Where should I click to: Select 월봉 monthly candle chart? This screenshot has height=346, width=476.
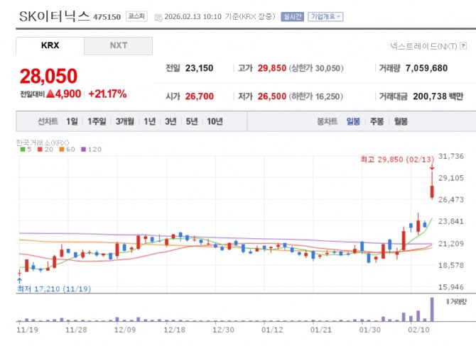401,121
